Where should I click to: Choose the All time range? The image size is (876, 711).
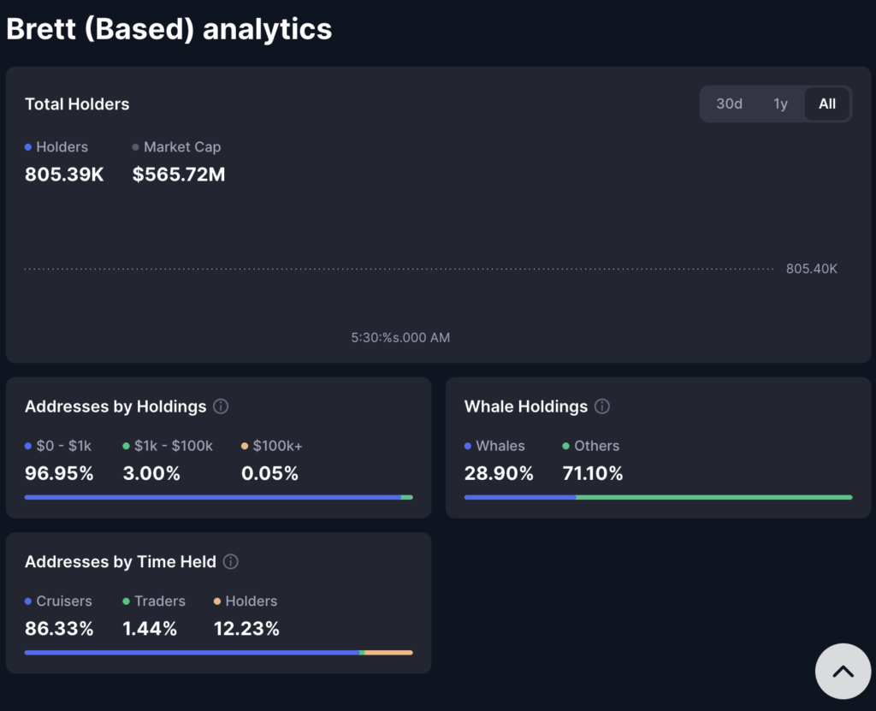pos(826,104)
